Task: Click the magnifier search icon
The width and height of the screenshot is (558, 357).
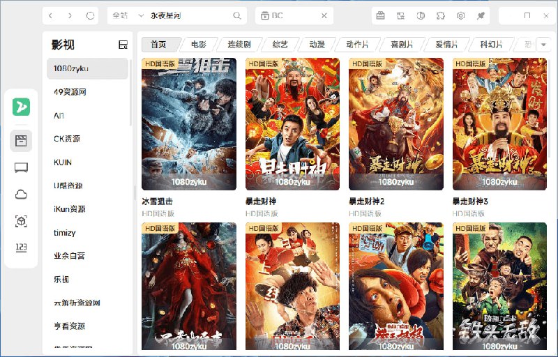Action: coord(237,15)
